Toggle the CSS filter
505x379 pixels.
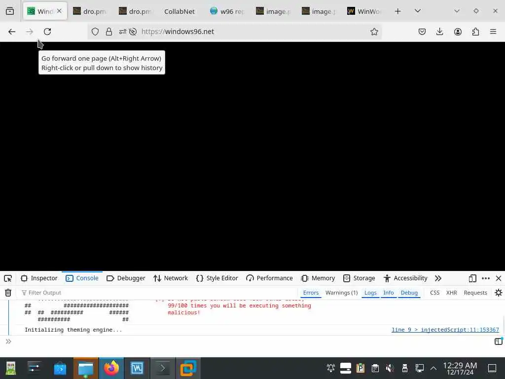434,293
